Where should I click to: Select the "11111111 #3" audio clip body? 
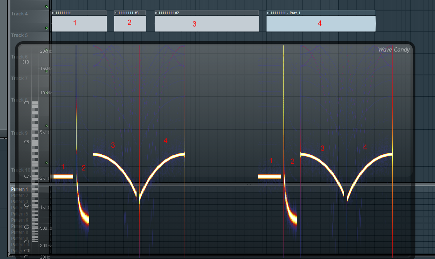point(130,23)
